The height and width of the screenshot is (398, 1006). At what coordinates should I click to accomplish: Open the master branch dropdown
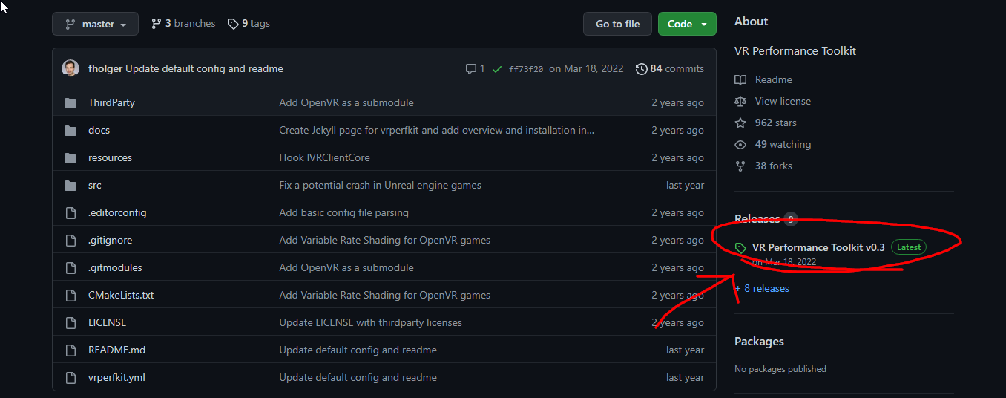pyautogui.click(x=95, y=24)
